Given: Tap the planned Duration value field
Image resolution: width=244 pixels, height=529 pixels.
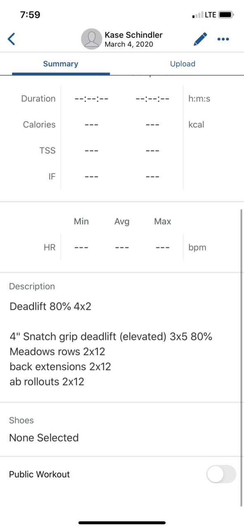Looking at the screenshot, I should 91,99.
